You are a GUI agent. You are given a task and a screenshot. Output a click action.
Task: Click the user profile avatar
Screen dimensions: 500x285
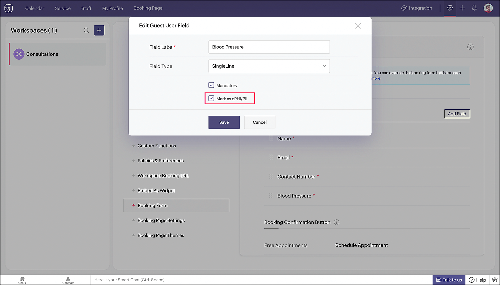pos(488,8)
